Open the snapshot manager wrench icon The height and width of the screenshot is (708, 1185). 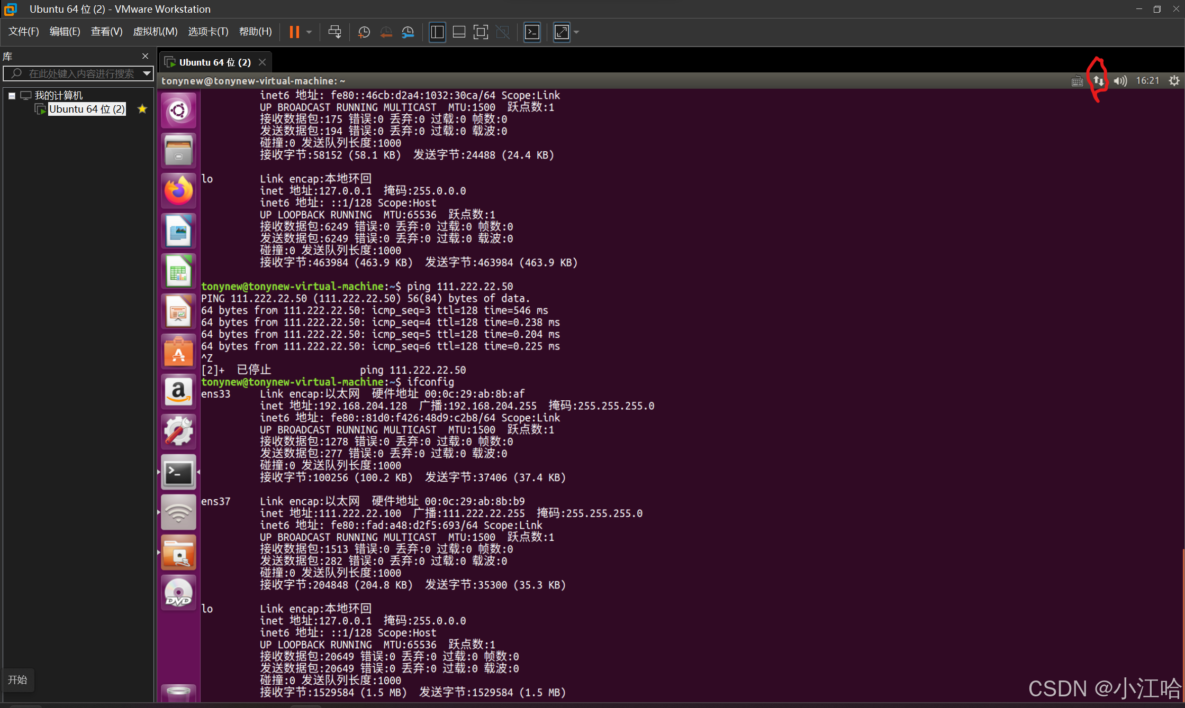[x=408, y=32]
